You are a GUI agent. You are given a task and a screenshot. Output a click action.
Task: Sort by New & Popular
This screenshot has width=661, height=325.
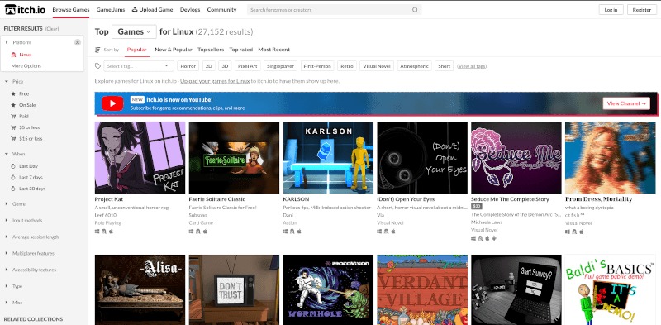174,50
